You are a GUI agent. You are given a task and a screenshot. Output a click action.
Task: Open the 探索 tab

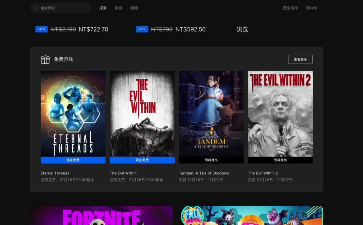(x=103, y=8)
